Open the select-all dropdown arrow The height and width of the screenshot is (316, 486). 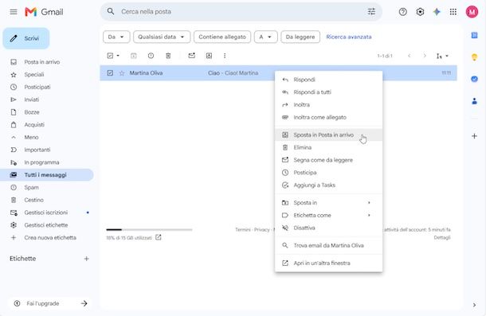(118, 56)
